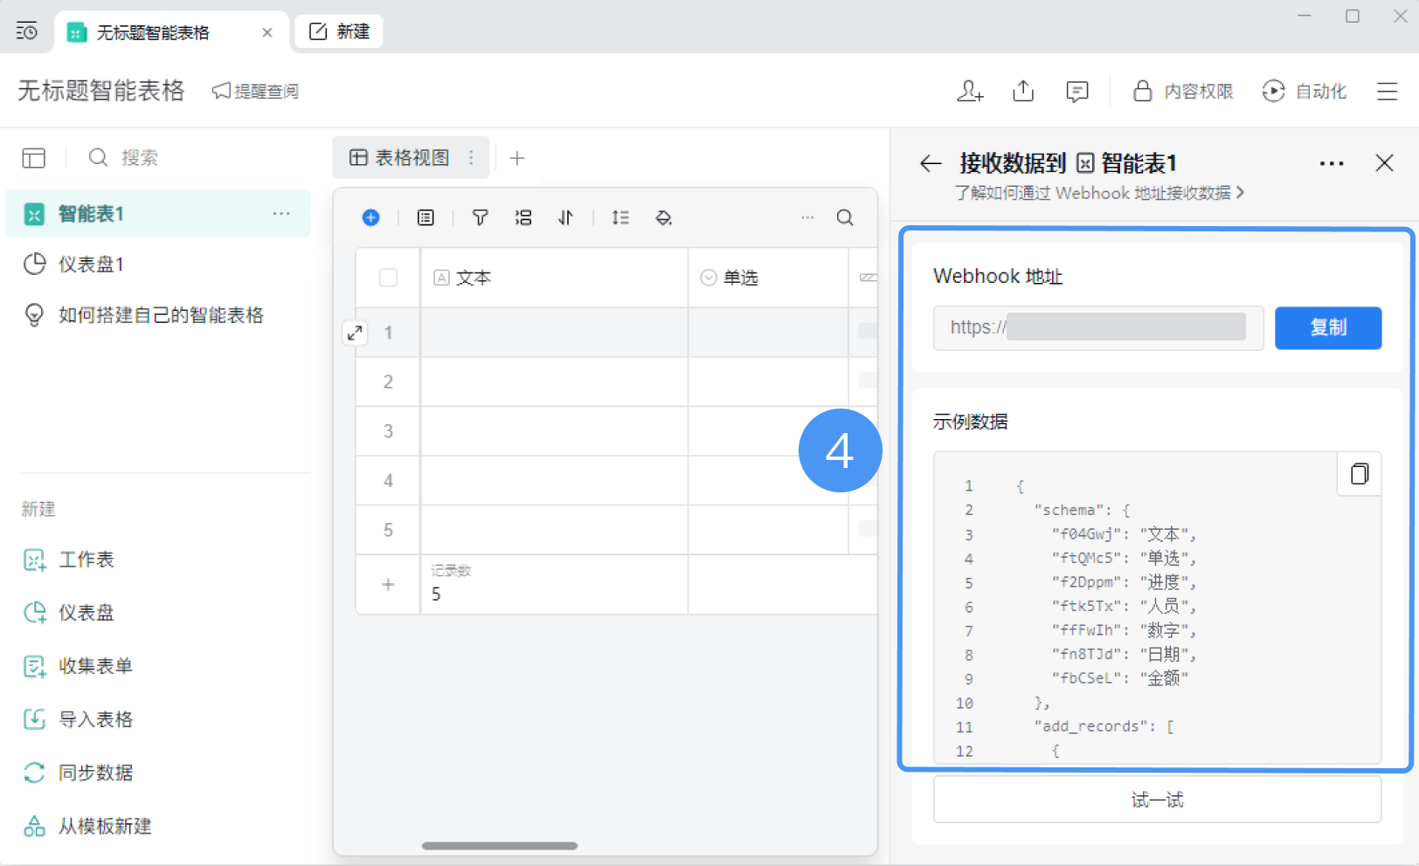Open the hamburger menu at top right
The width and height of the screenshot is (1419, 866).
[x=1387, y=91]
